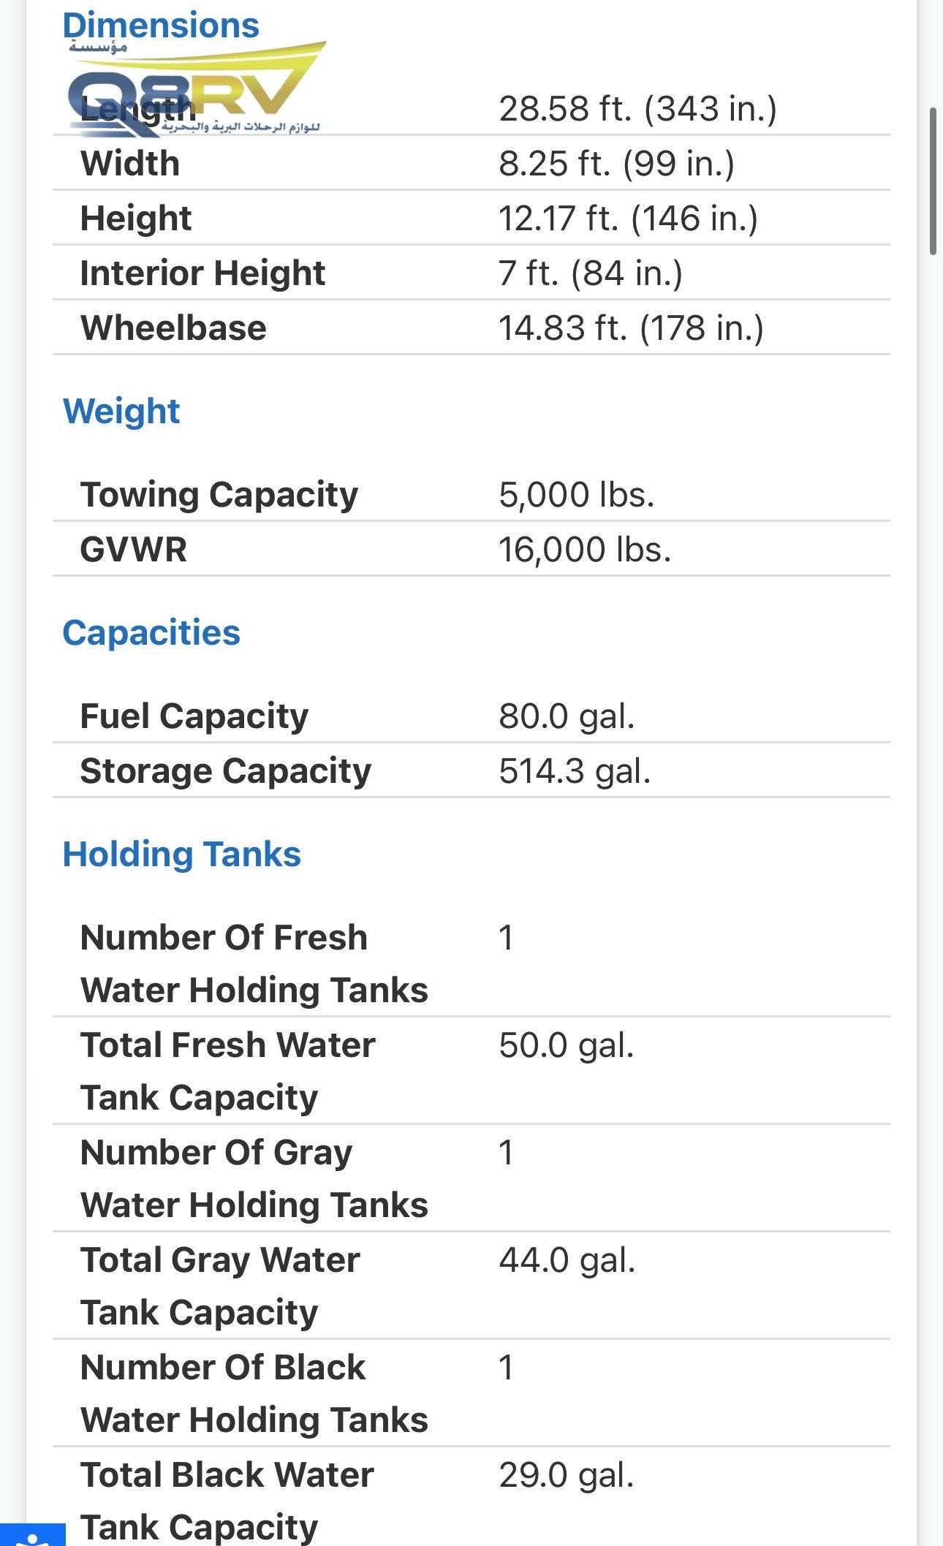Image resolution: width=943 pixels, height=1546 pixels.
Task: Select the 44.0 gal. gray water value
Action: point(567,1260)
